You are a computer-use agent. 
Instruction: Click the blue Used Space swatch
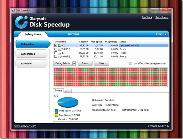(57, 111)
